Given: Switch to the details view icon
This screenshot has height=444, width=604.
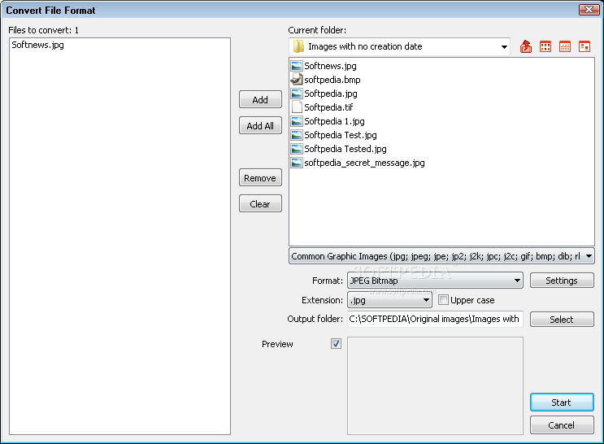Looking at the screenshot, I should point(584,46).
